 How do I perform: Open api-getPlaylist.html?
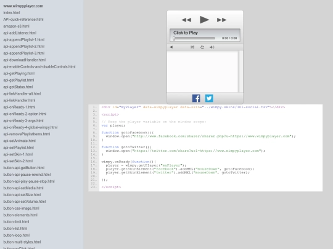[18, 81]
